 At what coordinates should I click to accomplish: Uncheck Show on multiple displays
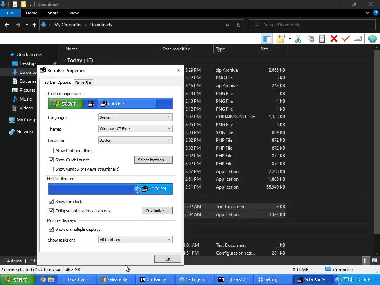click(x=51, y=229)
